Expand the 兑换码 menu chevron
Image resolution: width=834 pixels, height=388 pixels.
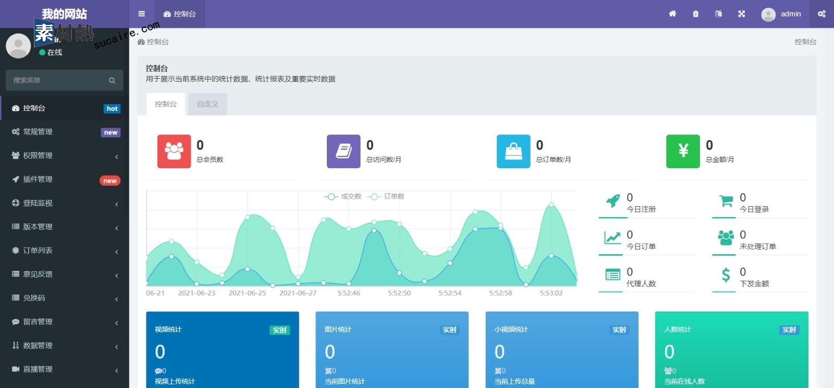click(x=117, y=299)
